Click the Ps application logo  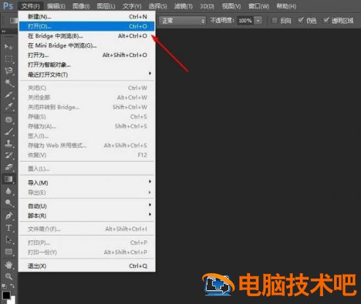coord(8,6)
